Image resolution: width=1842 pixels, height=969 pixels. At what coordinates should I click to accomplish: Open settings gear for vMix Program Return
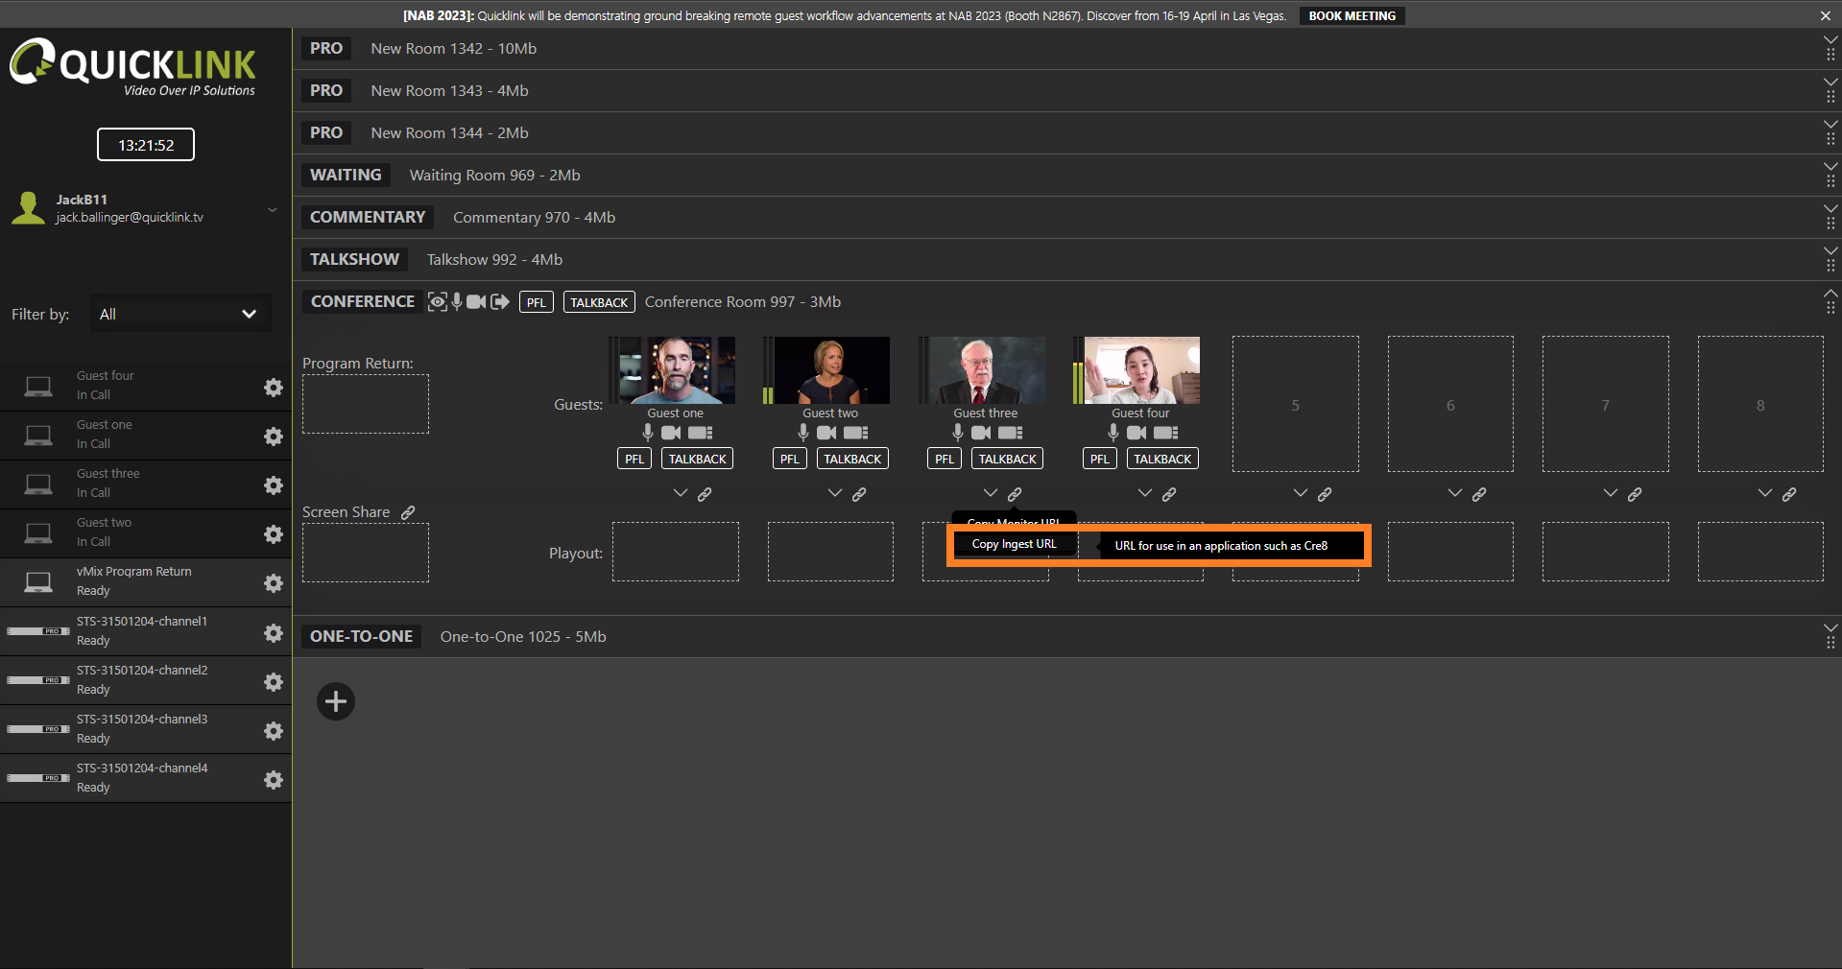pyautogui.click(x=274, y=583)
